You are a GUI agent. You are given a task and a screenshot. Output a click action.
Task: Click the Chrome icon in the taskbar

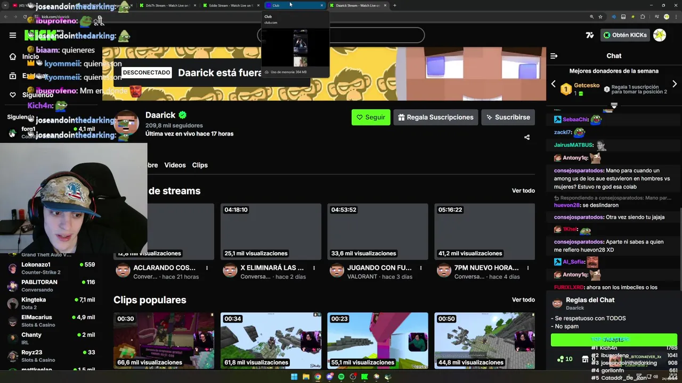point(318,377)
